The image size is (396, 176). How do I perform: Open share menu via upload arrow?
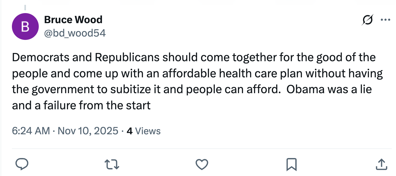click(381, 164)
